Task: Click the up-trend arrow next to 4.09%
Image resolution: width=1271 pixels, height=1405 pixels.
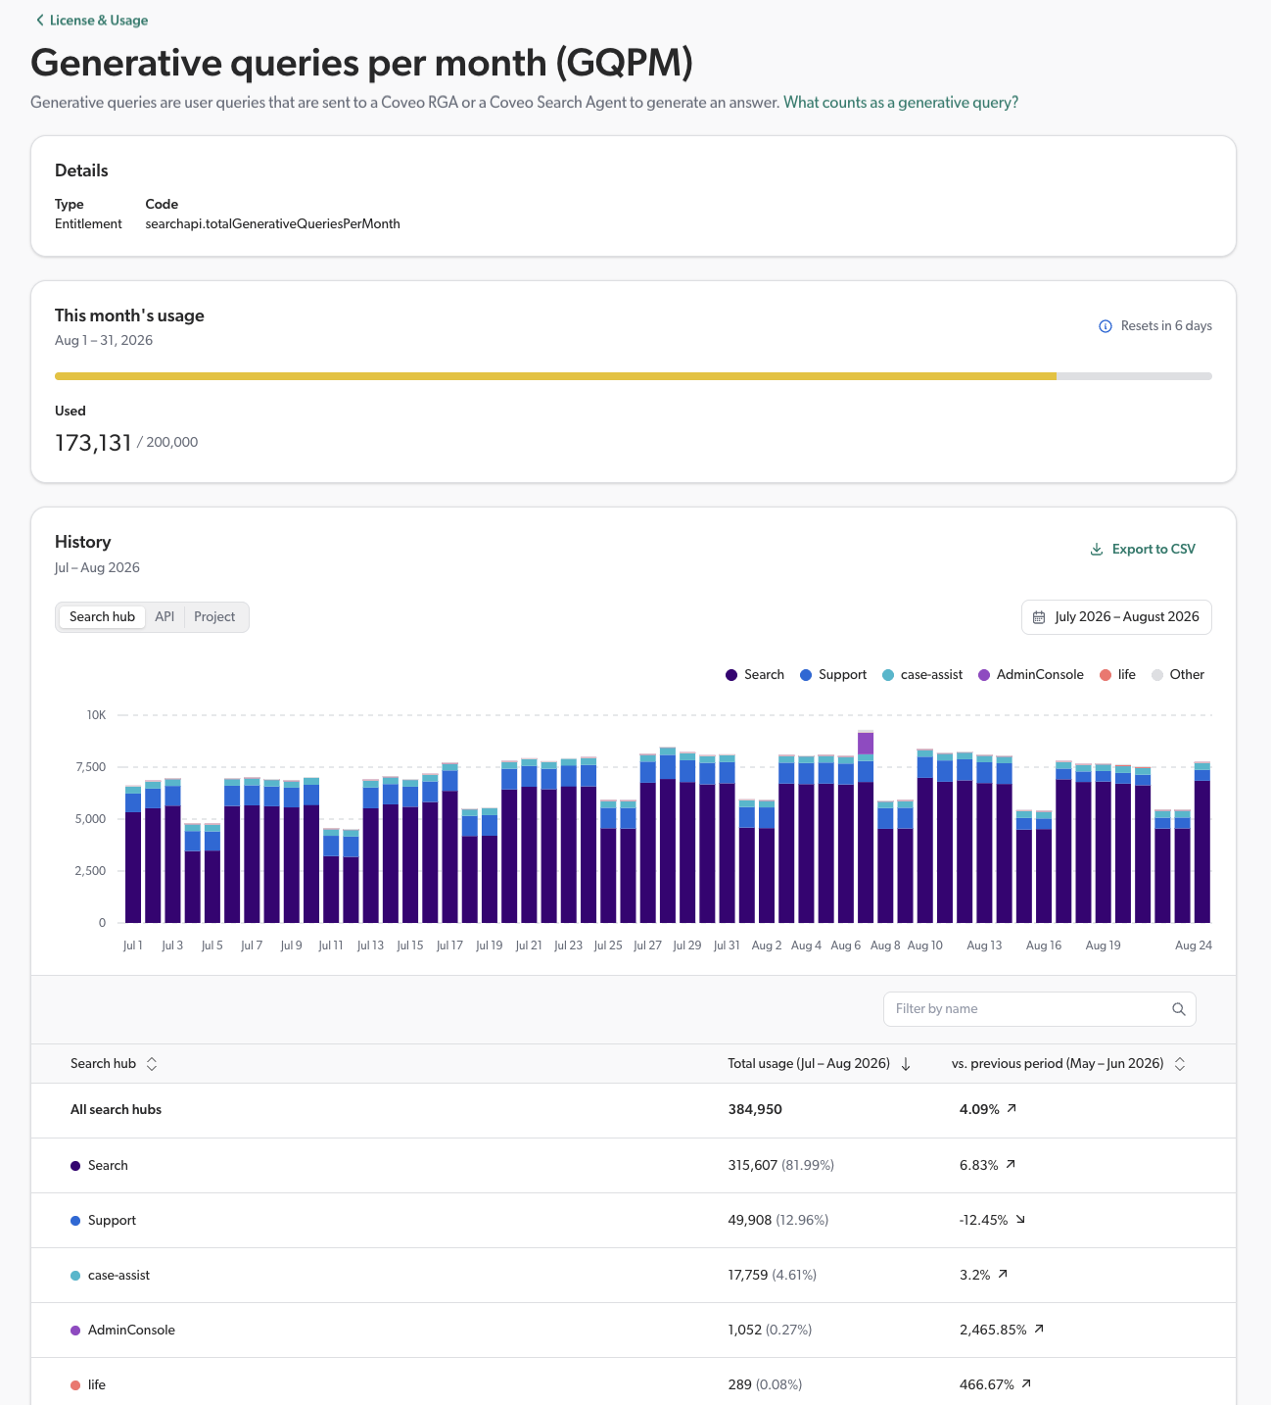Action: [x=1012, y=1109]
